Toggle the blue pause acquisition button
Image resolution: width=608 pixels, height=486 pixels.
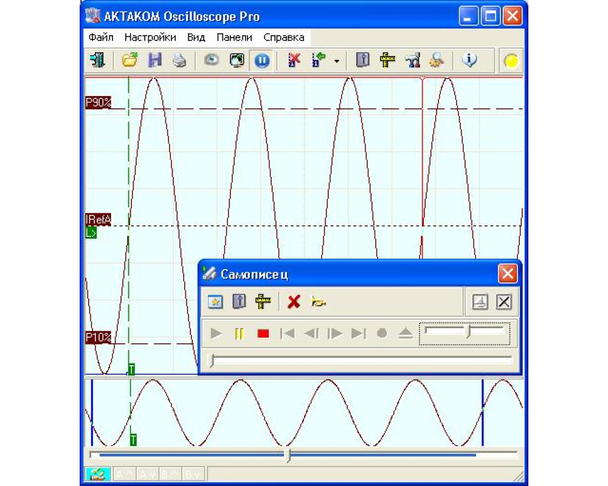(x=261, y=61)
